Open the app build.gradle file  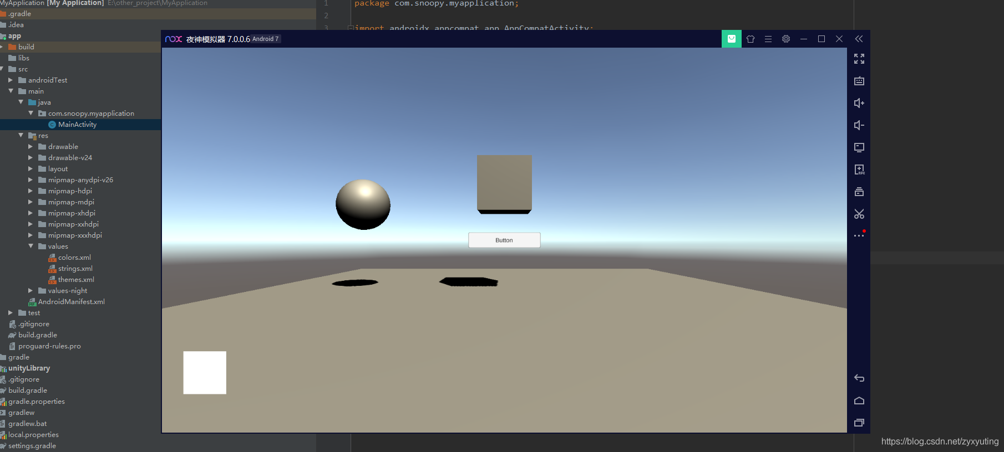click(x=37, y=335)
